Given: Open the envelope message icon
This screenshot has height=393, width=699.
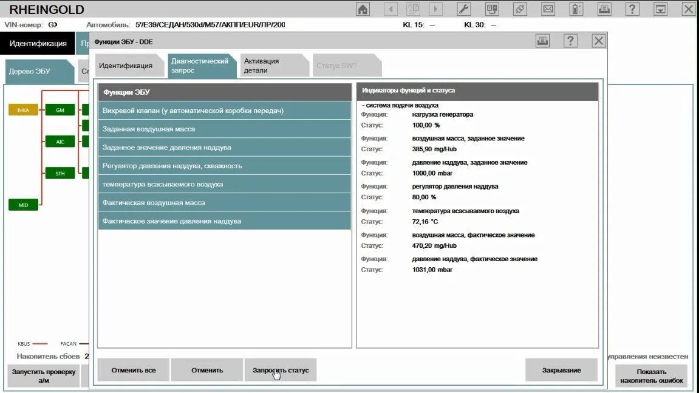Looking at the screenshot, I should pyautogui.click(x=548, y=9).
